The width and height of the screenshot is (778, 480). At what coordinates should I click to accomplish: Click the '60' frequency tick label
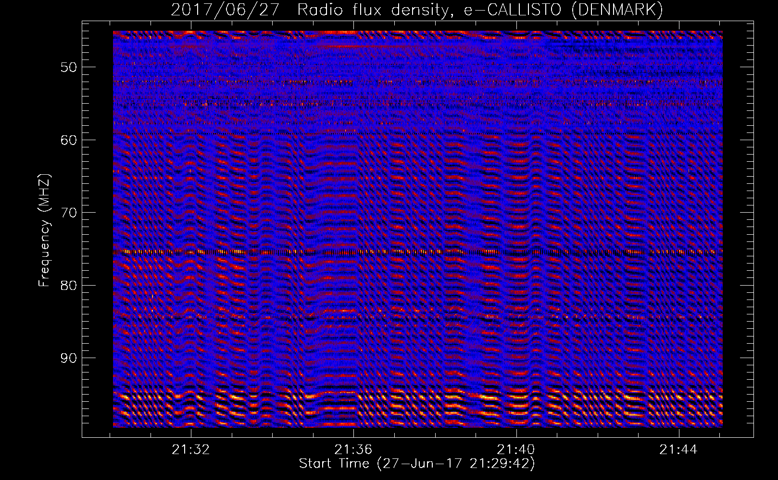pyautogui.click(x=69, y=140)
